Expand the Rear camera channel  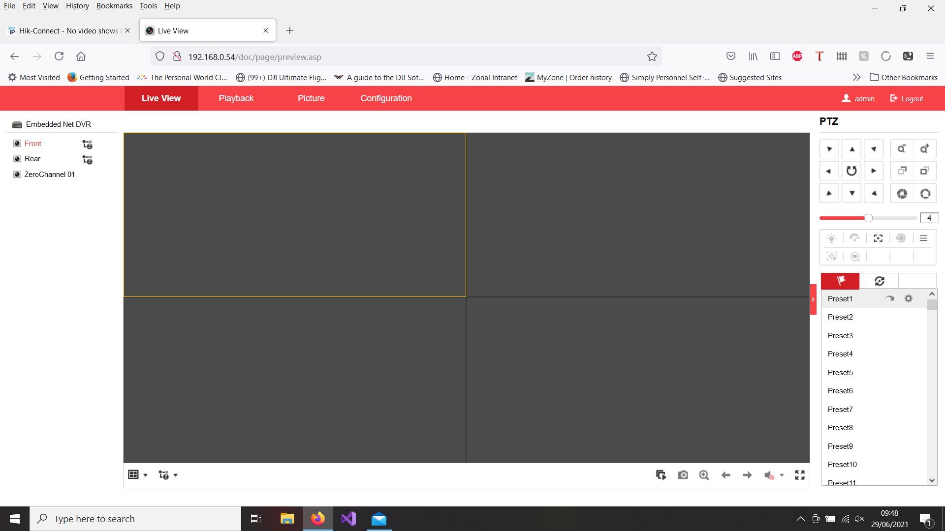pos(87,159)
